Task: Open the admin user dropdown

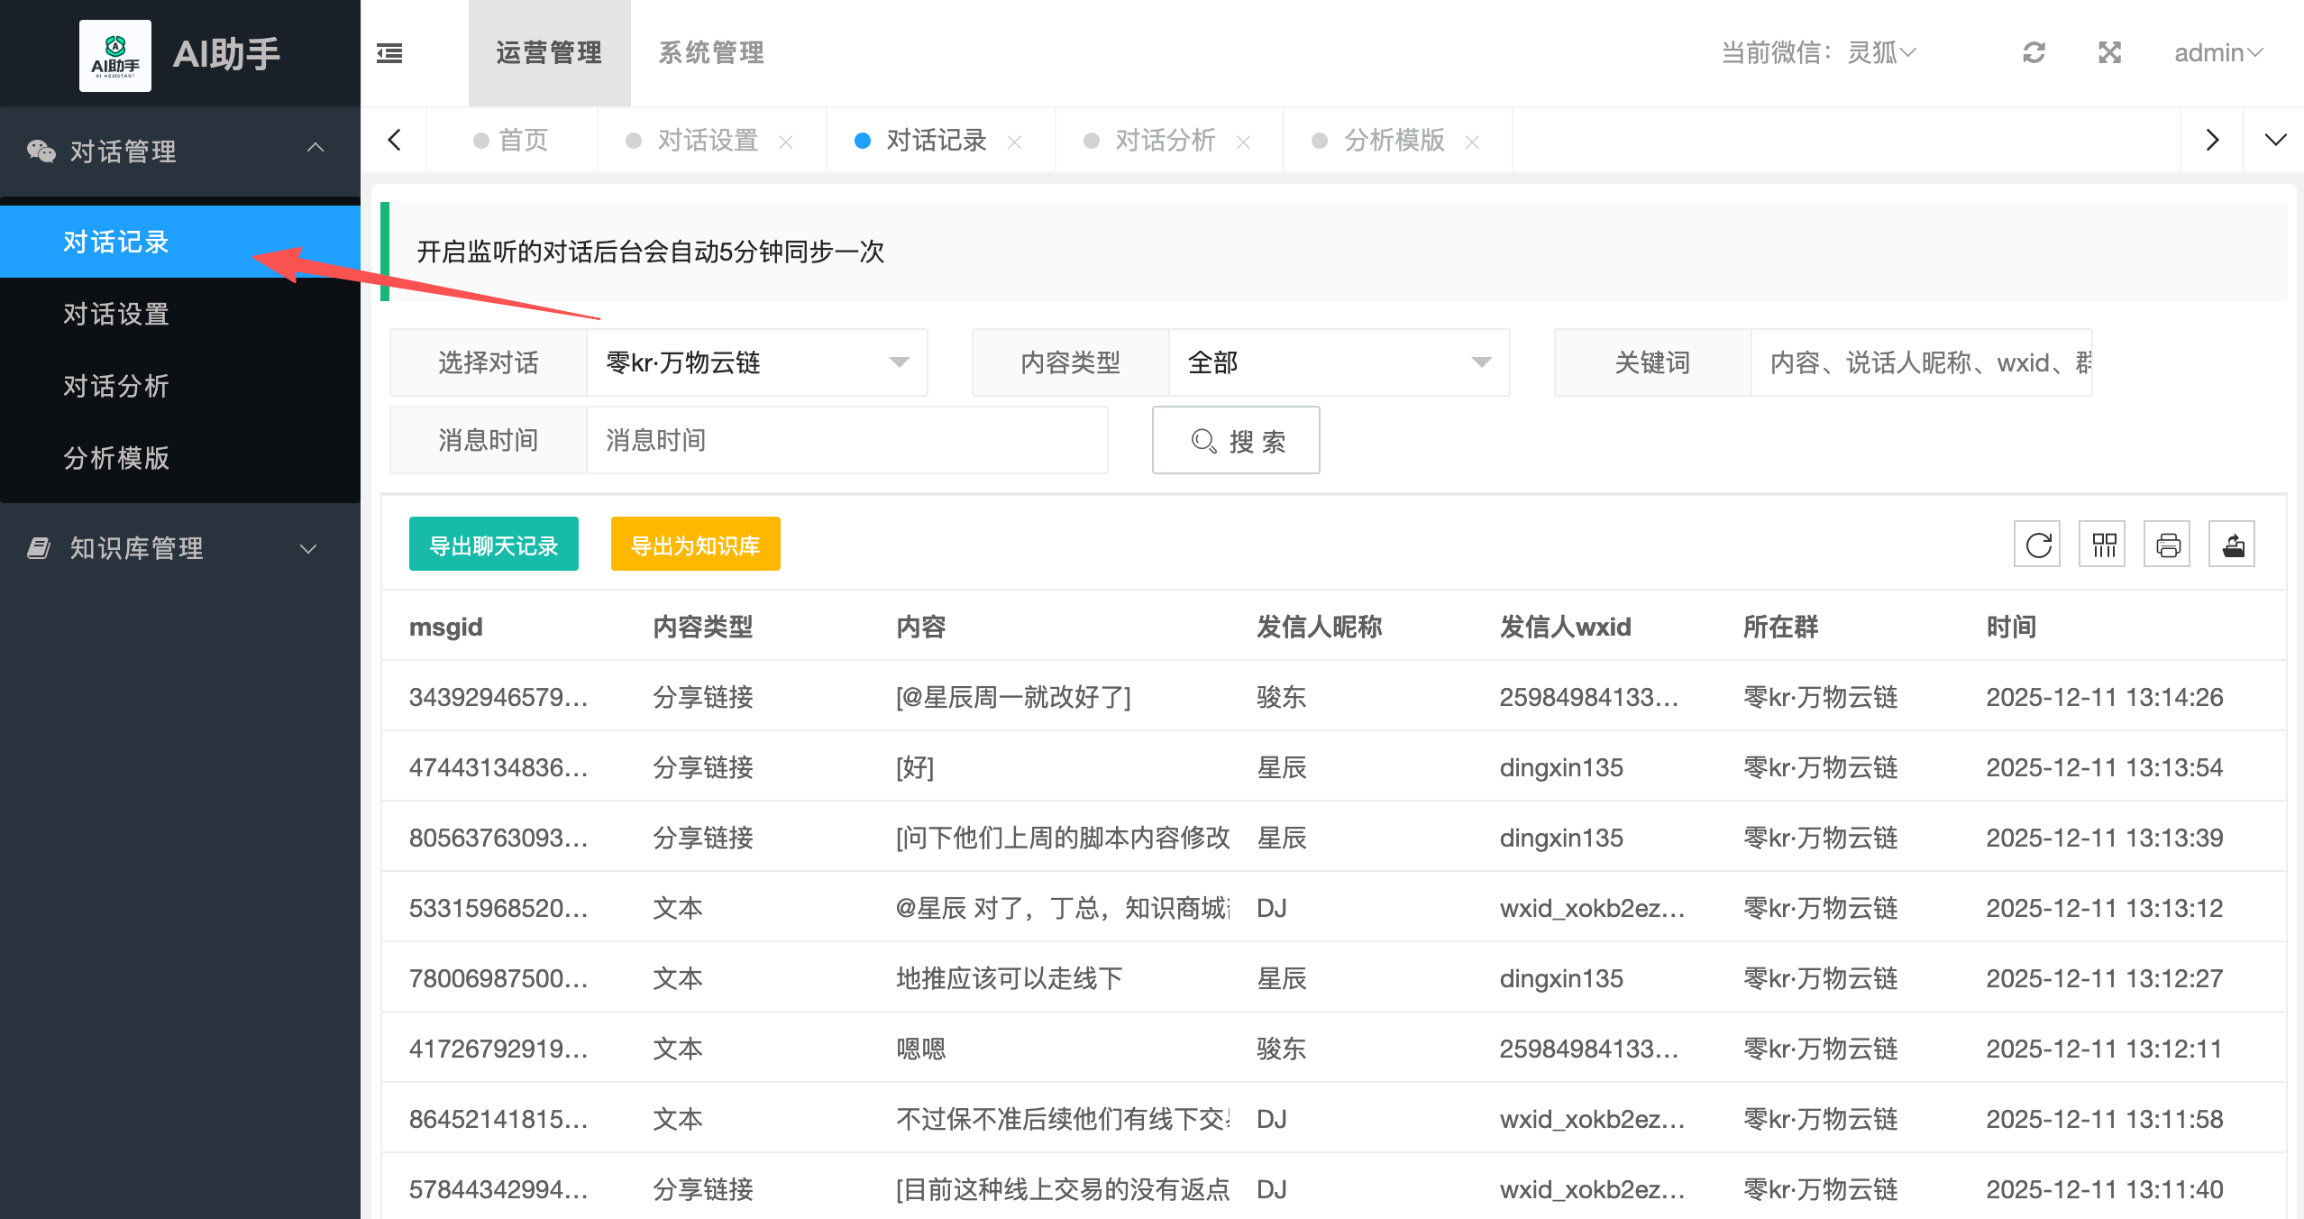Action: (2217, 53)
